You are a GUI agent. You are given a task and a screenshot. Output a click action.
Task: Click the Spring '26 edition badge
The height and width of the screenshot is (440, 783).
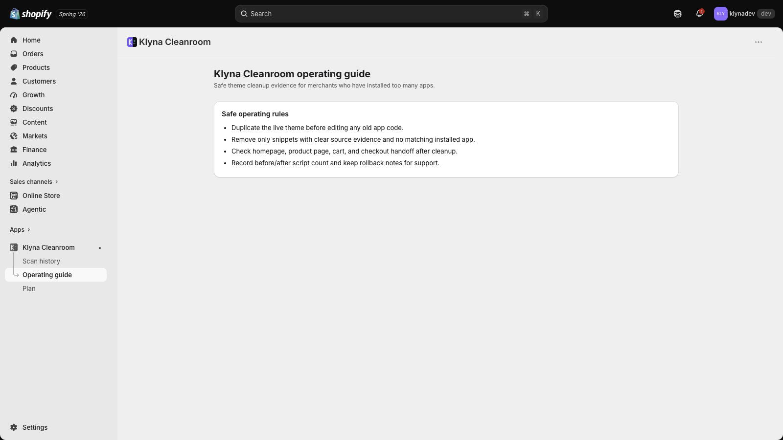(x=72, y=14)
